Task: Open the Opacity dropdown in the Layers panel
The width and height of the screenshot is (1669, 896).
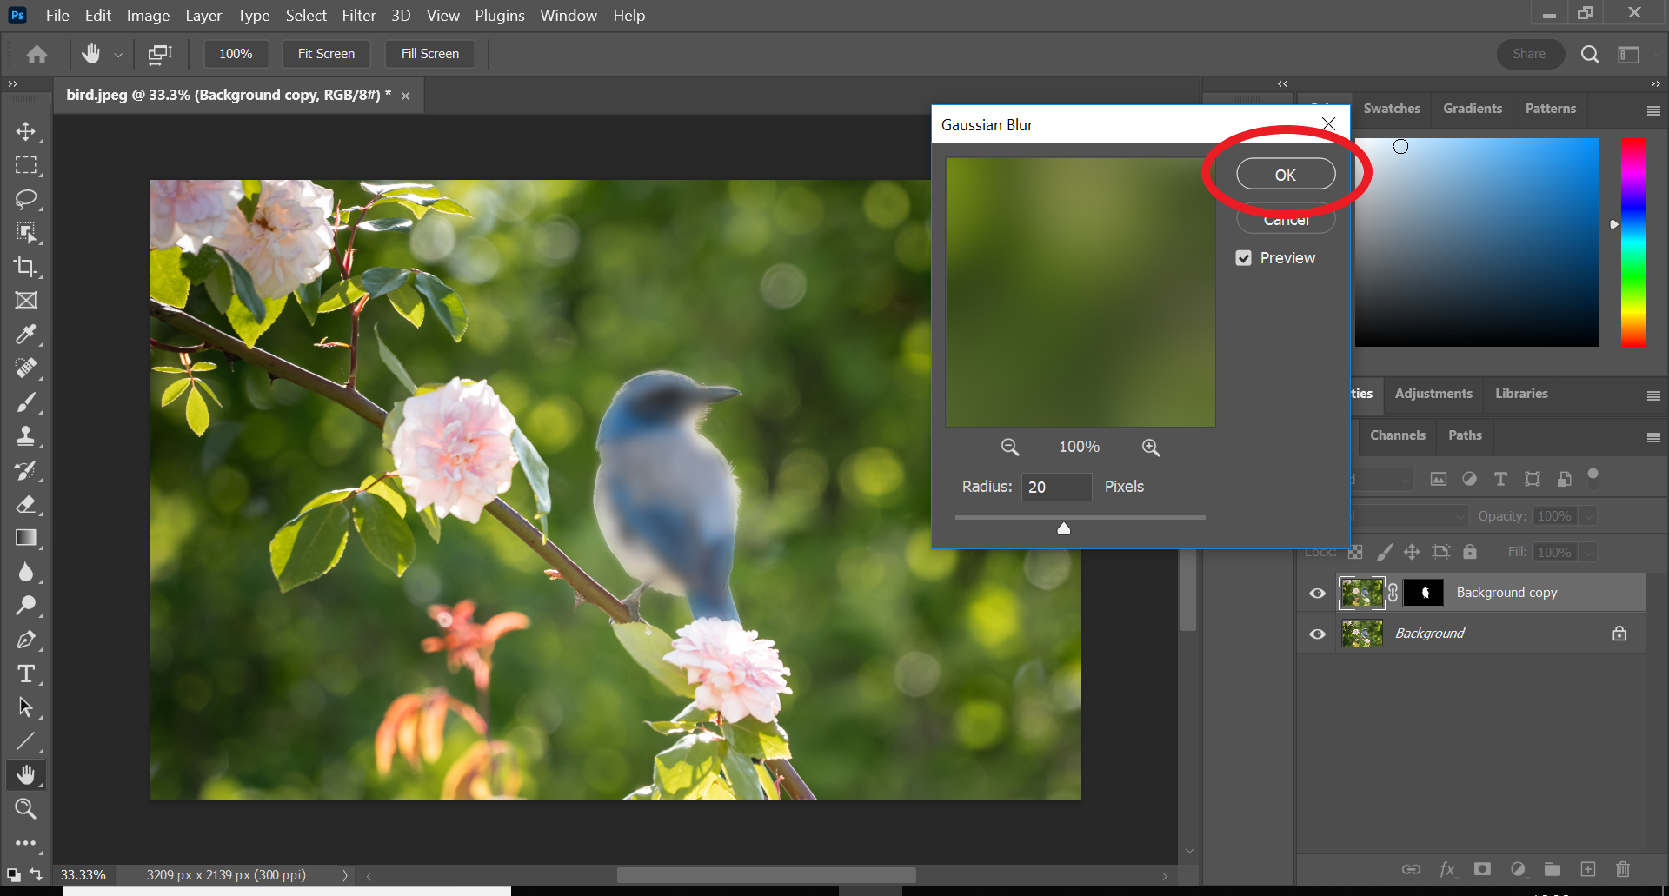Action: click(x=1587, y=515)
